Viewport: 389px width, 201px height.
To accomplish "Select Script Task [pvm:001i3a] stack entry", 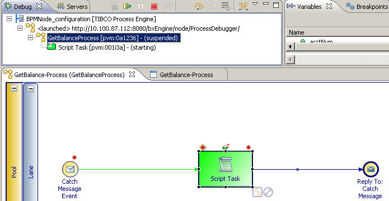I will pyautogui.click(x=107, y=47).
